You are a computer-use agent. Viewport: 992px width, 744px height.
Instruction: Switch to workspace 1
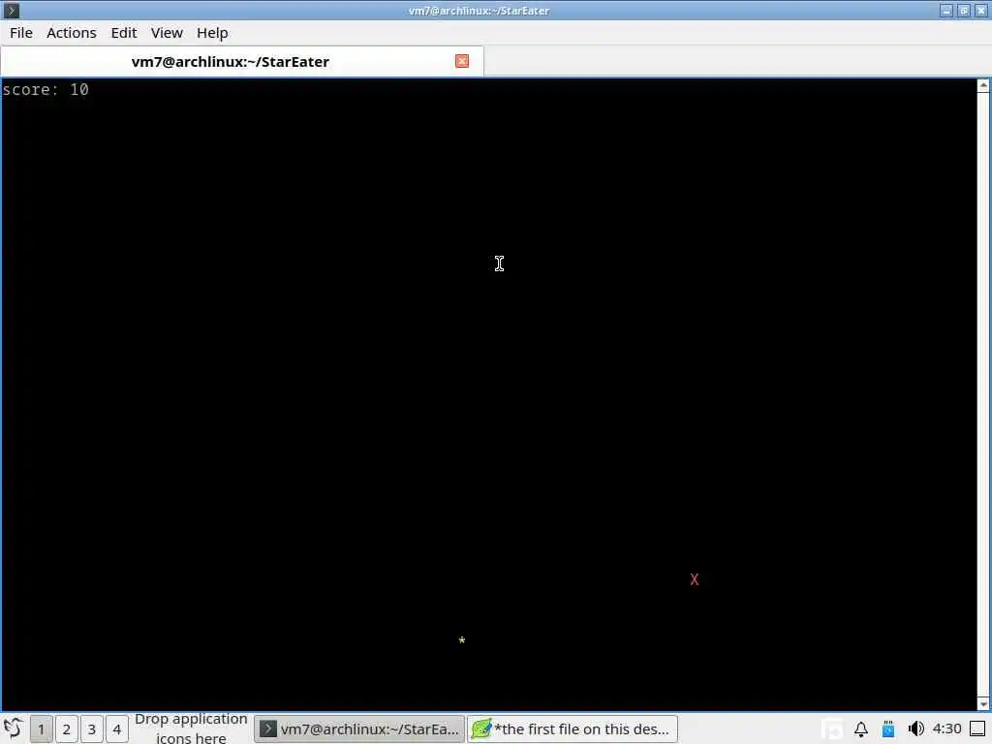pos(41,728)
